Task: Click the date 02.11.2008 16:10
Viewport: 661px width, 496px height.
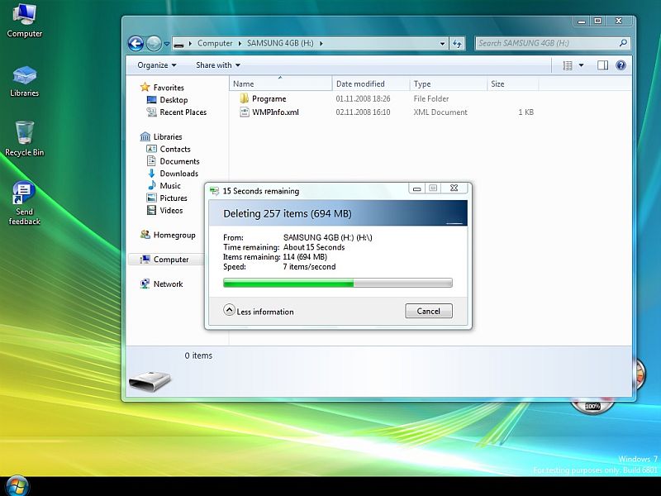Action: 363,112
